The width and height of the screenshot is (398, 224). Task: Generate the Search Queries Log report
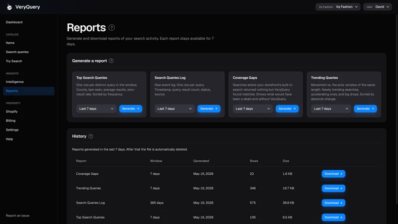[x=209, y=109]
